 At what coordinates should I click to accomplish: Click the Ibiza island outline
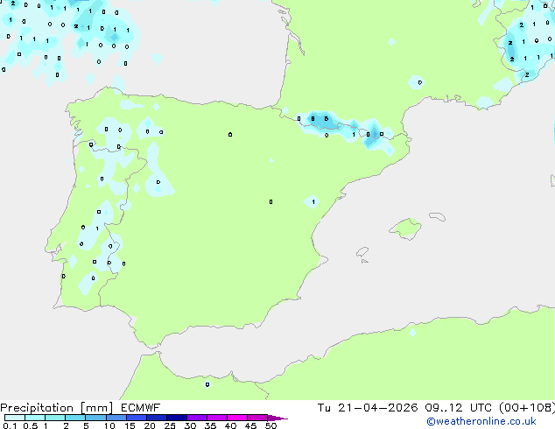click(362, 252)
